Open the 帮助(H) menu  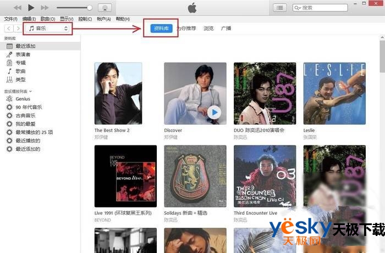click(123, 19)
